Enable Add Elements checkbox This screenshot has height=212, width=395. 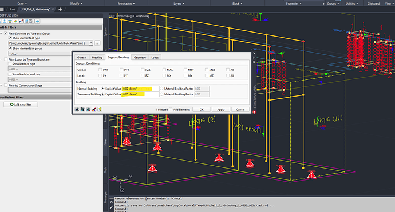(x=171, y=109)
